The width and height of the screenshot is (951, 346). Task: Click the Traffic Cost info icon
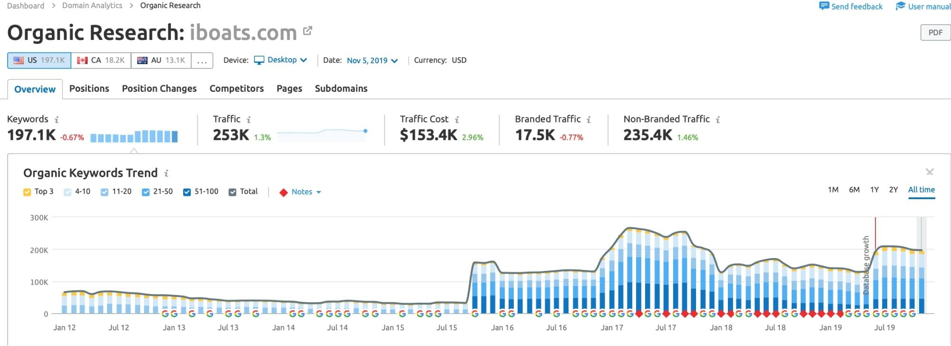pyautogui.click(x=457, y=120)
